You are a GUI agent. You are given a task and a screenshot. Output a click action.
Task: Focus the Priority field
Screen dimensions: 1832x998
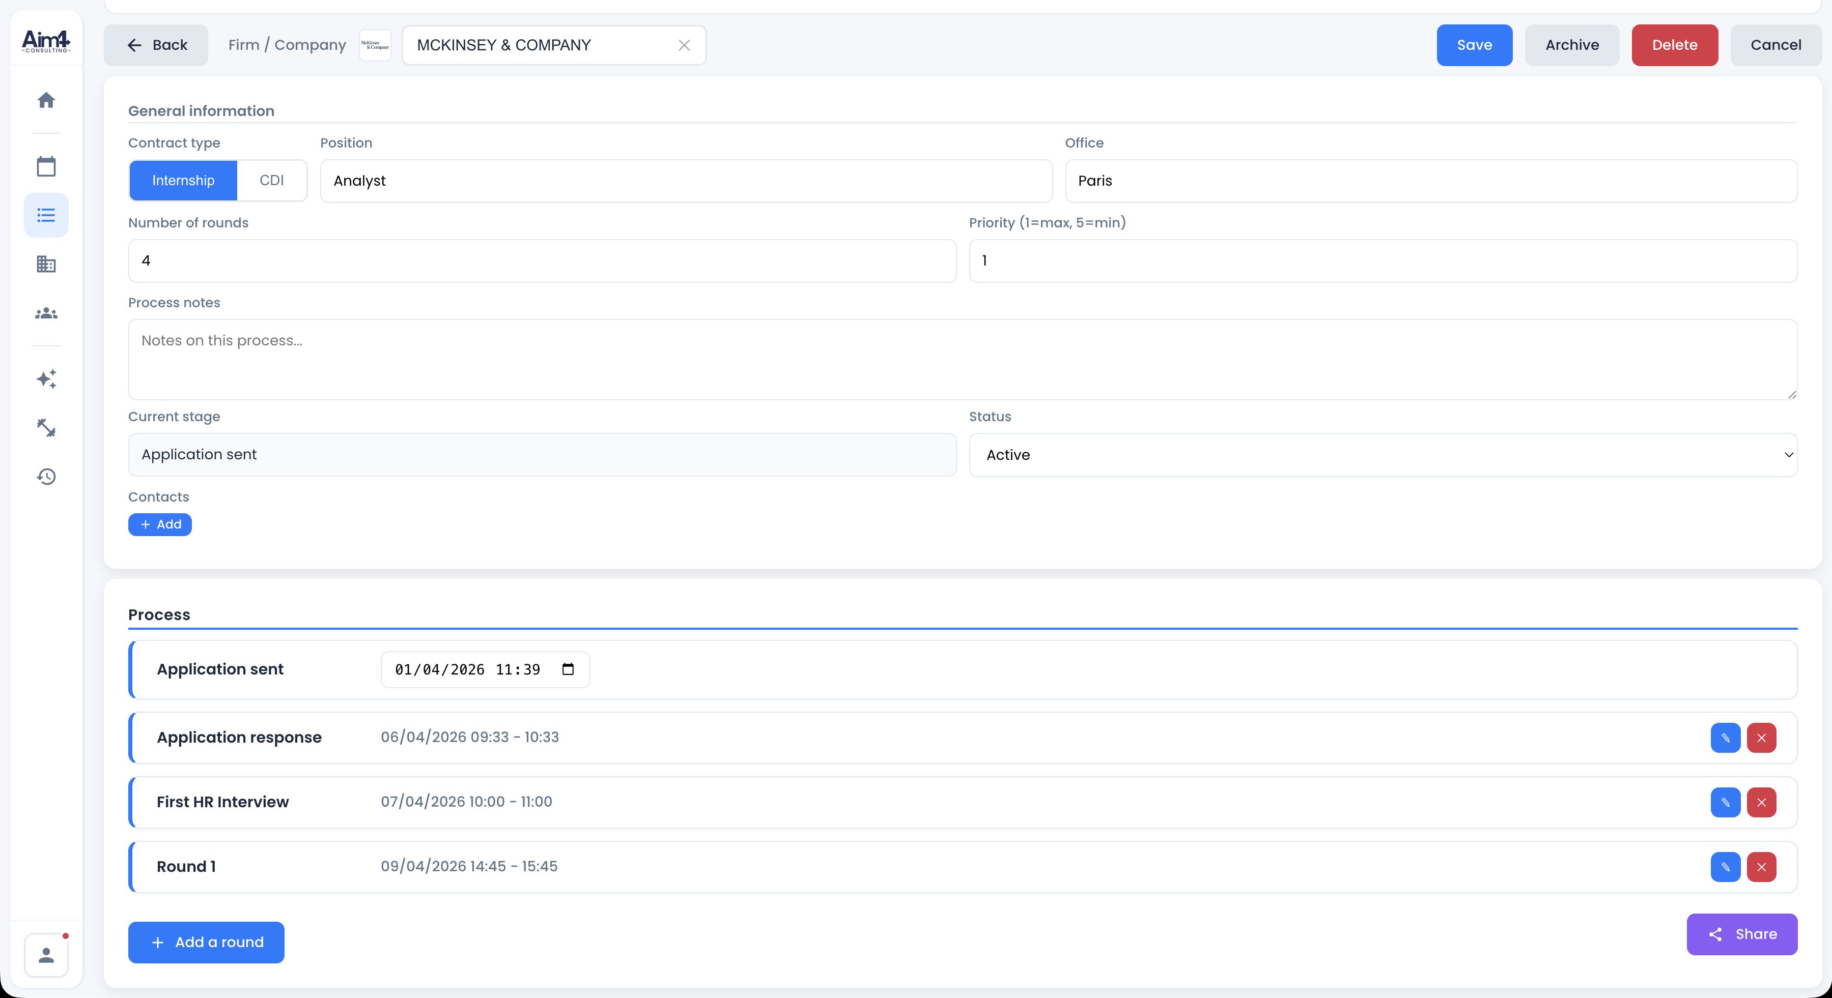(x=1383, y=261)
